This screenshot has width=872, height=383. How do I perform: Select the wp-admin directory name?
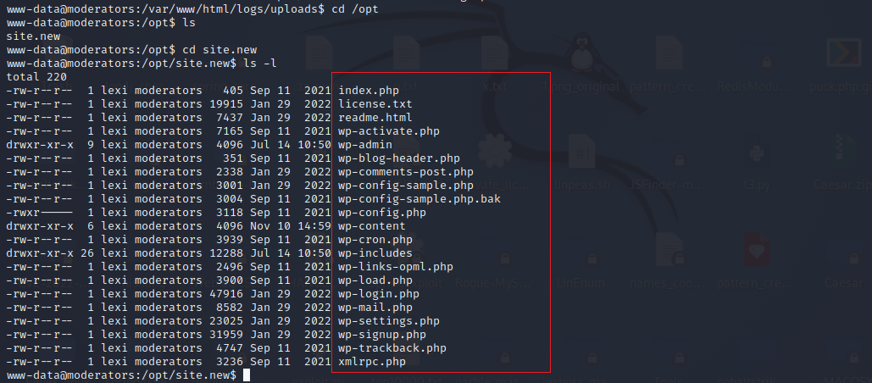click(x=364, y=145)
